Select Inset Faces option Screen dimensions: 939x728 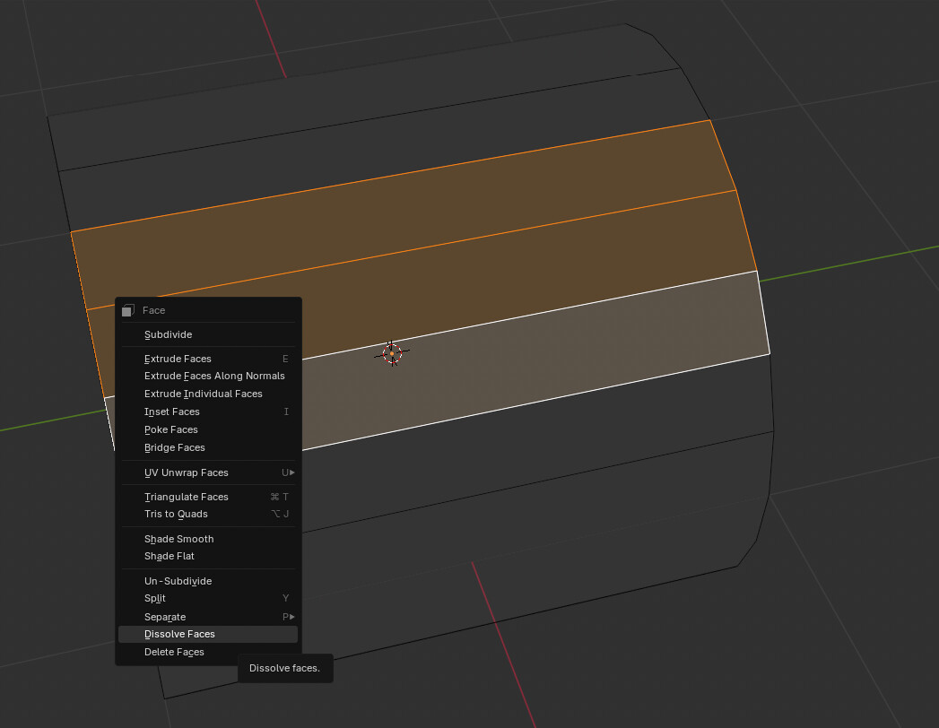[208, 412]
